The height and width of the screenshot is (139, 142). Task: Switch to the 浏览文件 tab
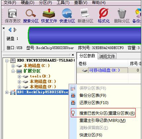(107, 56)
